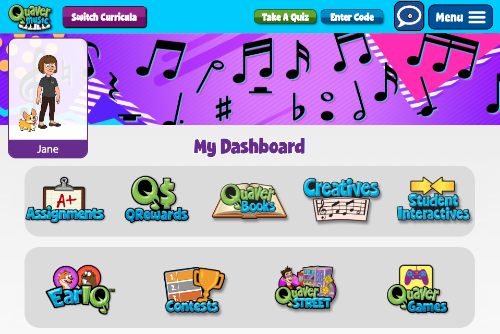500x334 pixels.
Task: Open the Contests trophy icon
Action: [x=194, y=290]
